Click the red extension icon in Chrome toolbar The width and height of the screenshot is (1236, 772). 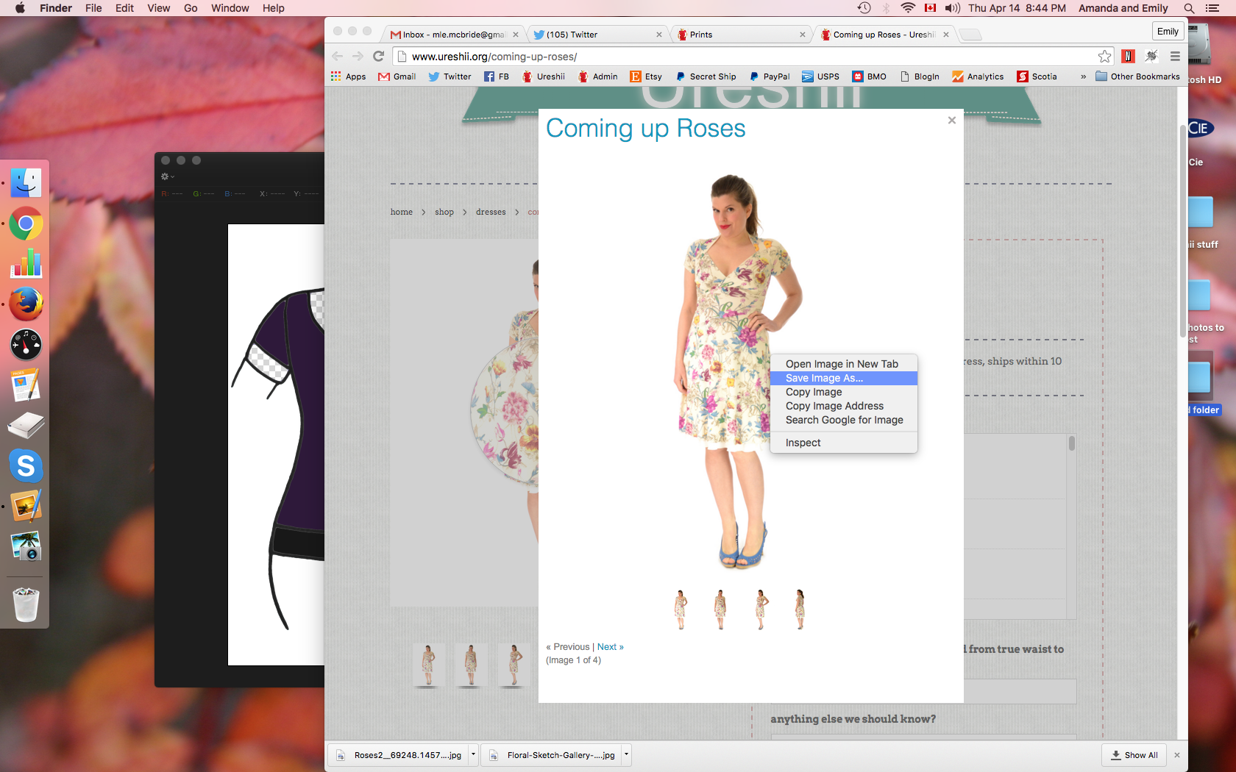(x=1128, y=57)
